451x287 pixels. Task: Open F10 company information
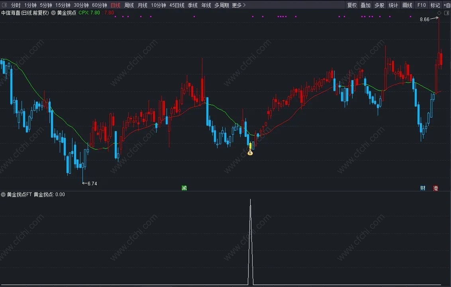point(422,5)
